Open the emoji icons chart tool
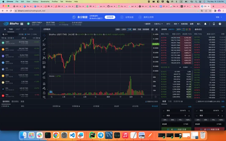 [44, 67]
